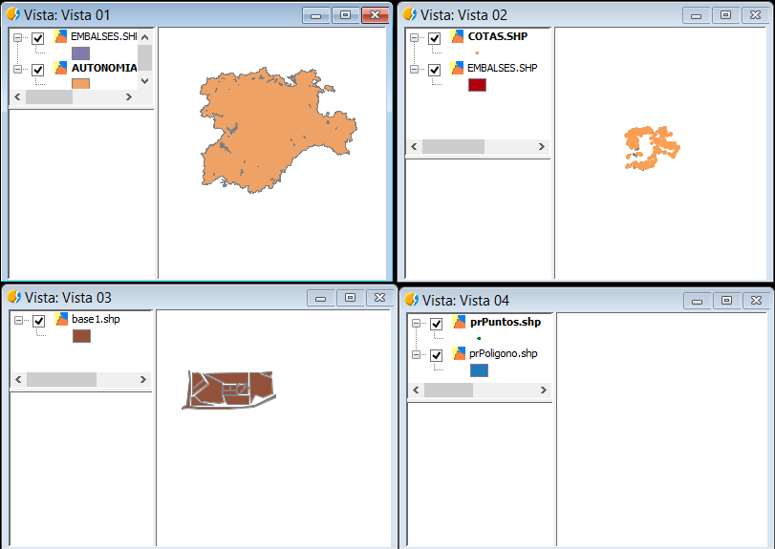The width and height of the screenshot is (775, 549).
Task: Maximize the Vista 02 window
Action: click(x=725, y=14)
